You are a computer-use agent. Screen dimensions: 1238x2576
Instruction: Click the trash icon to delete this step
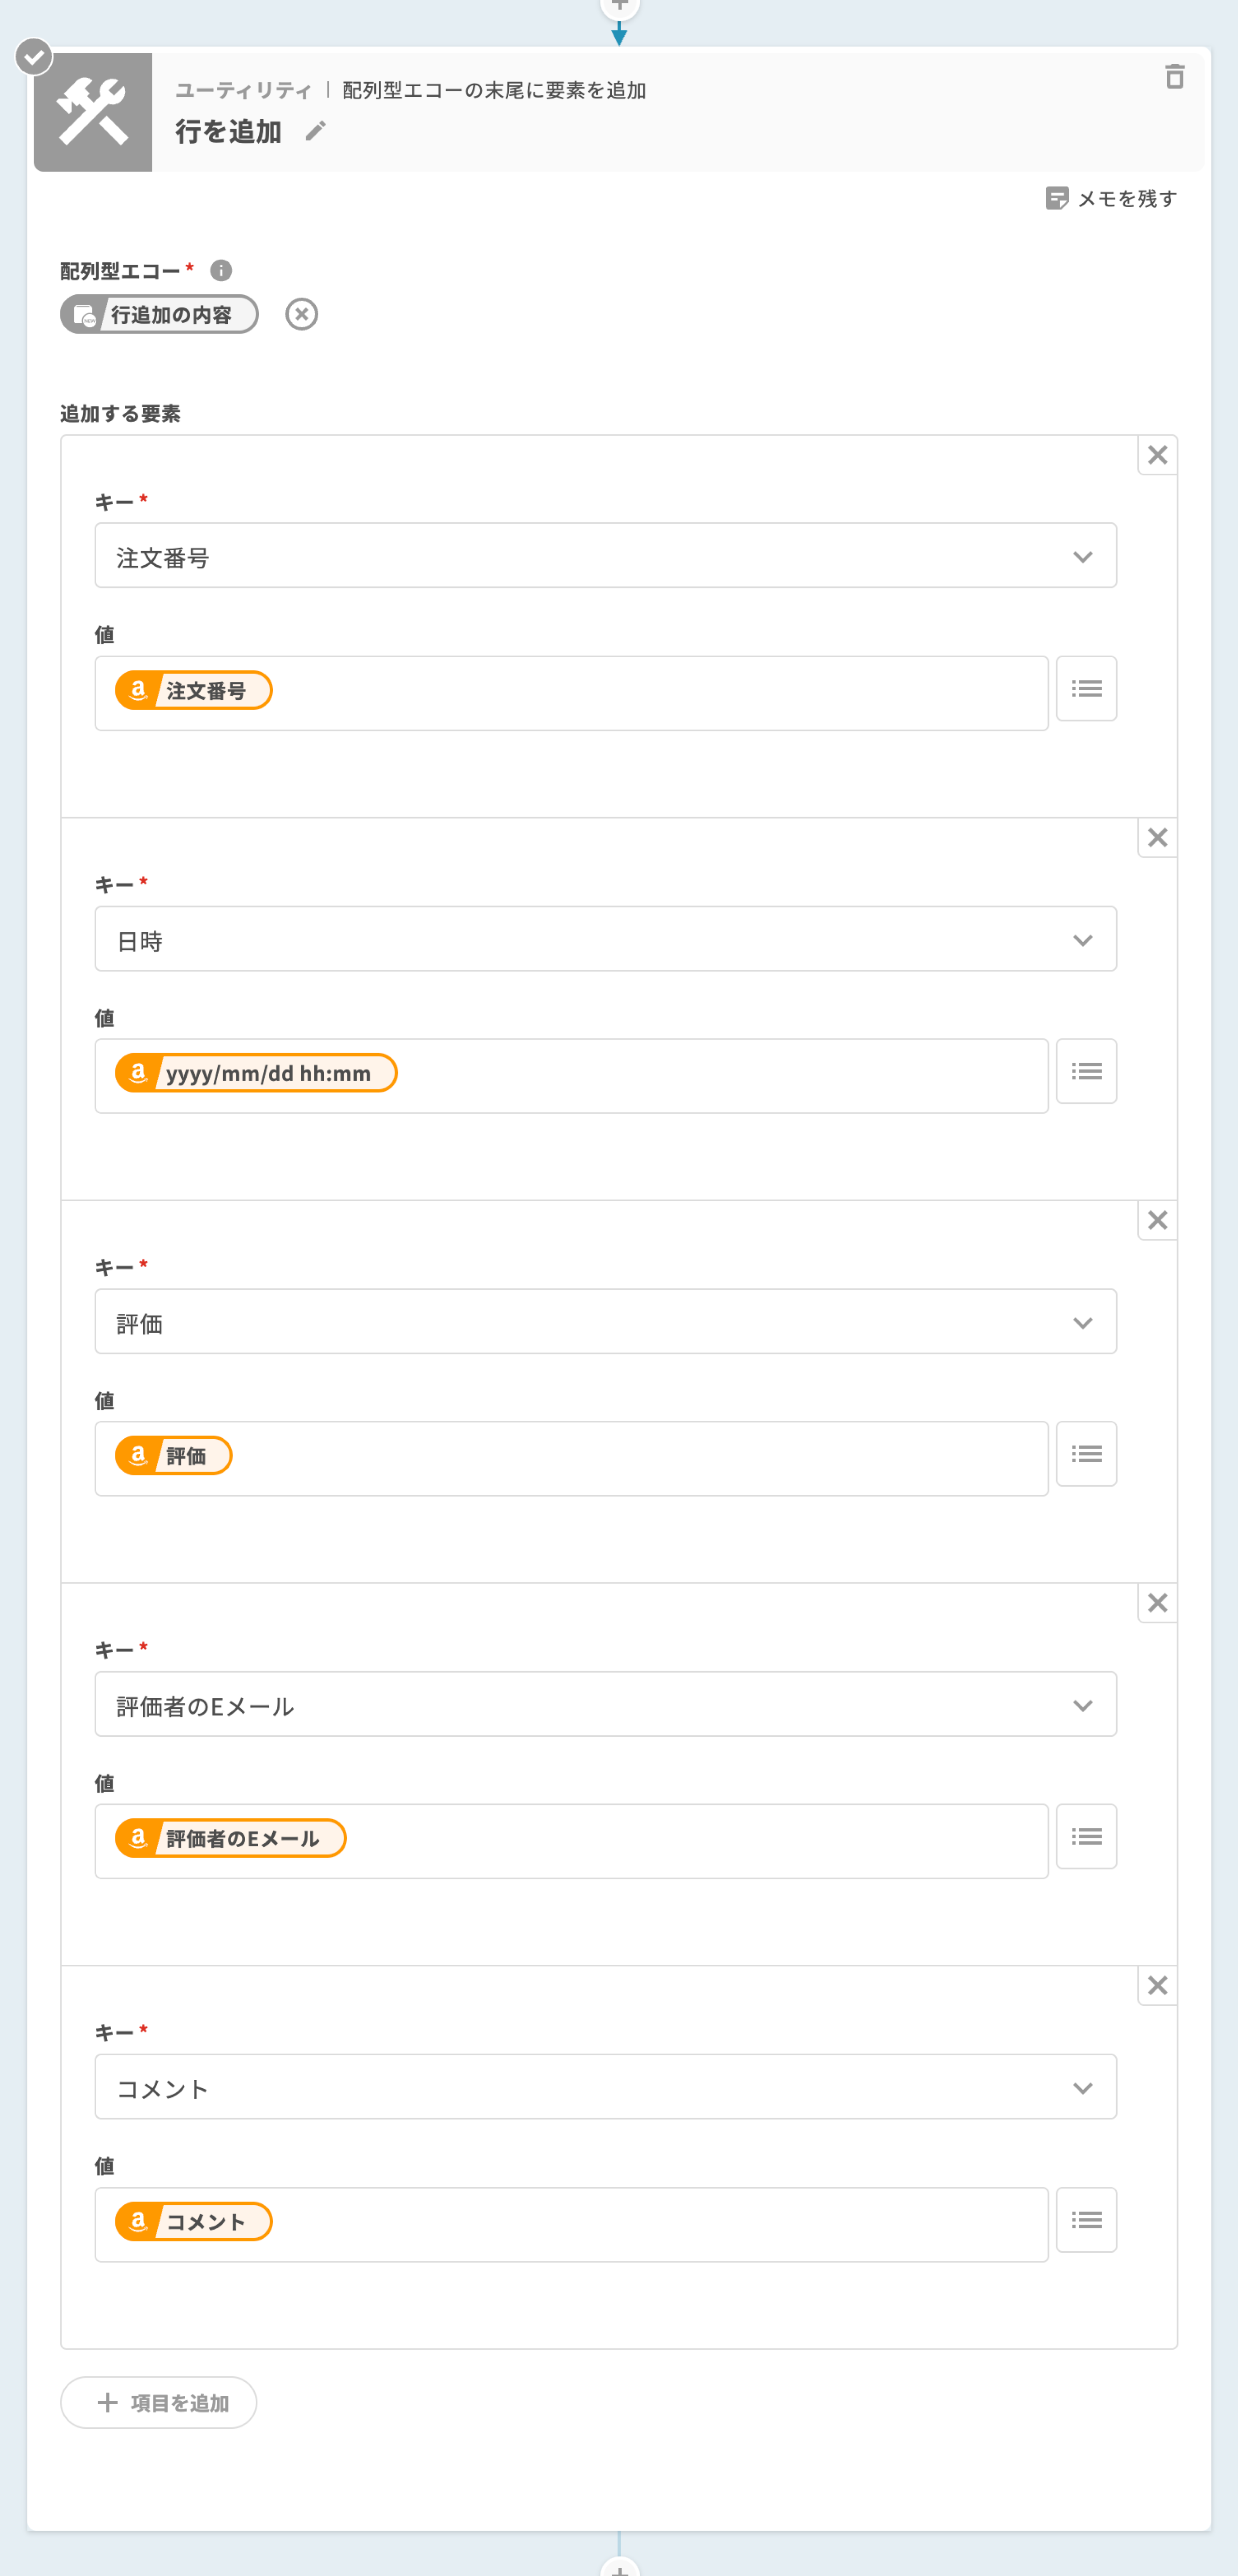pyautogui.click(x=1174, y=77)
